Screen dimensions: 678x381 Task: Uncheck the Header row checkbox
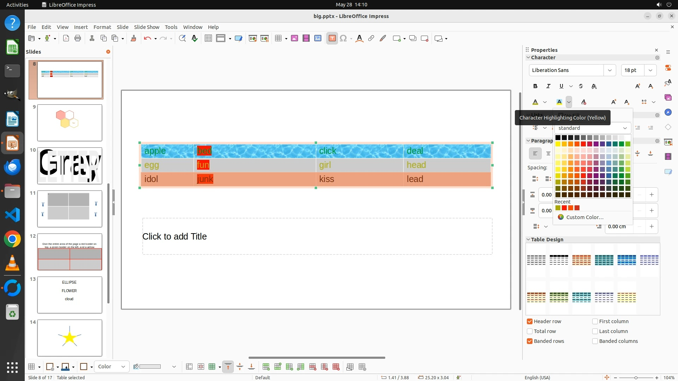coord(530,321)
